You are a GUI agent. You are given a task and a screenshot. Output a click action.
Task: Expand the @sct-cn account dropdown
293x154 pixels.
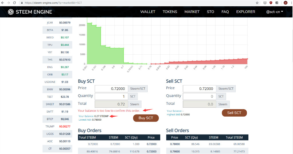(274, 12)
